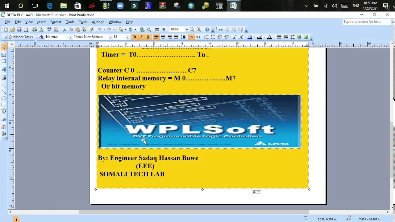Toggle Align Text Left

156,37
